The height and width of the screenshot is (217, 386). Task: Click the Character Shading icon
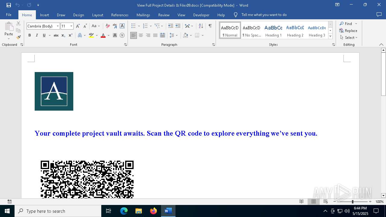(115, 35)
